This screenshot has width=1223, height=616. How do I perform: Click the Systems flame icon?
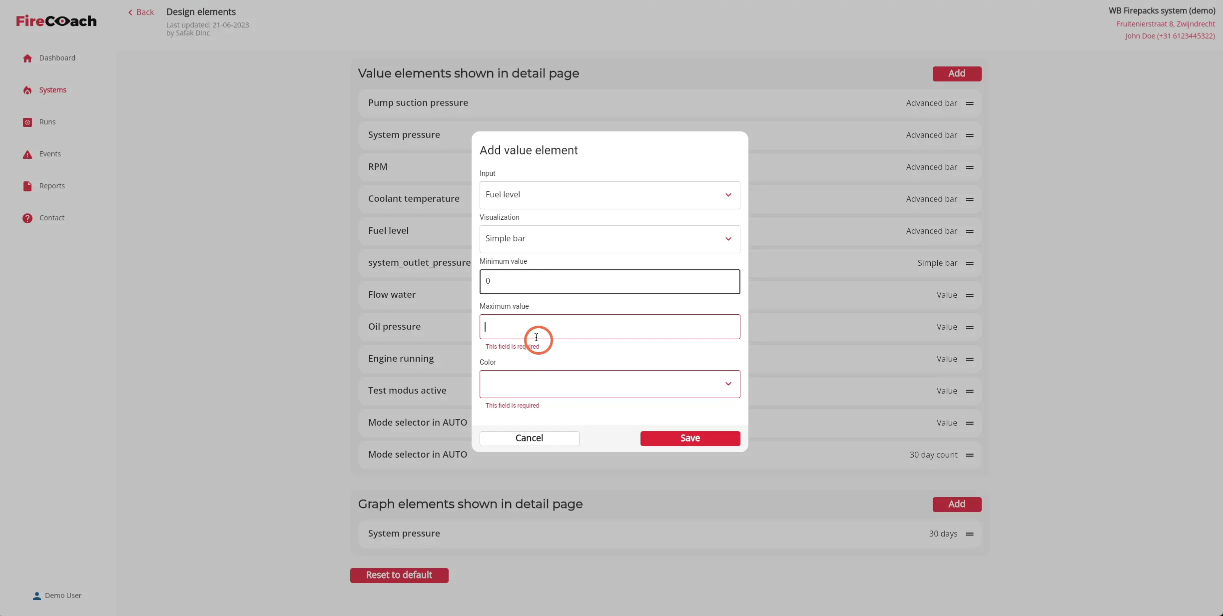coord(27,90)
